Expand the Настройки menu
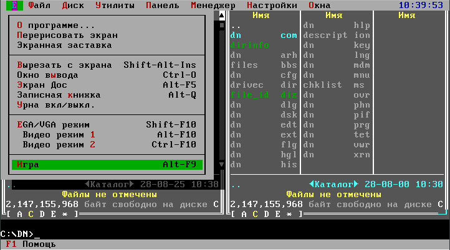 (272, 6)
